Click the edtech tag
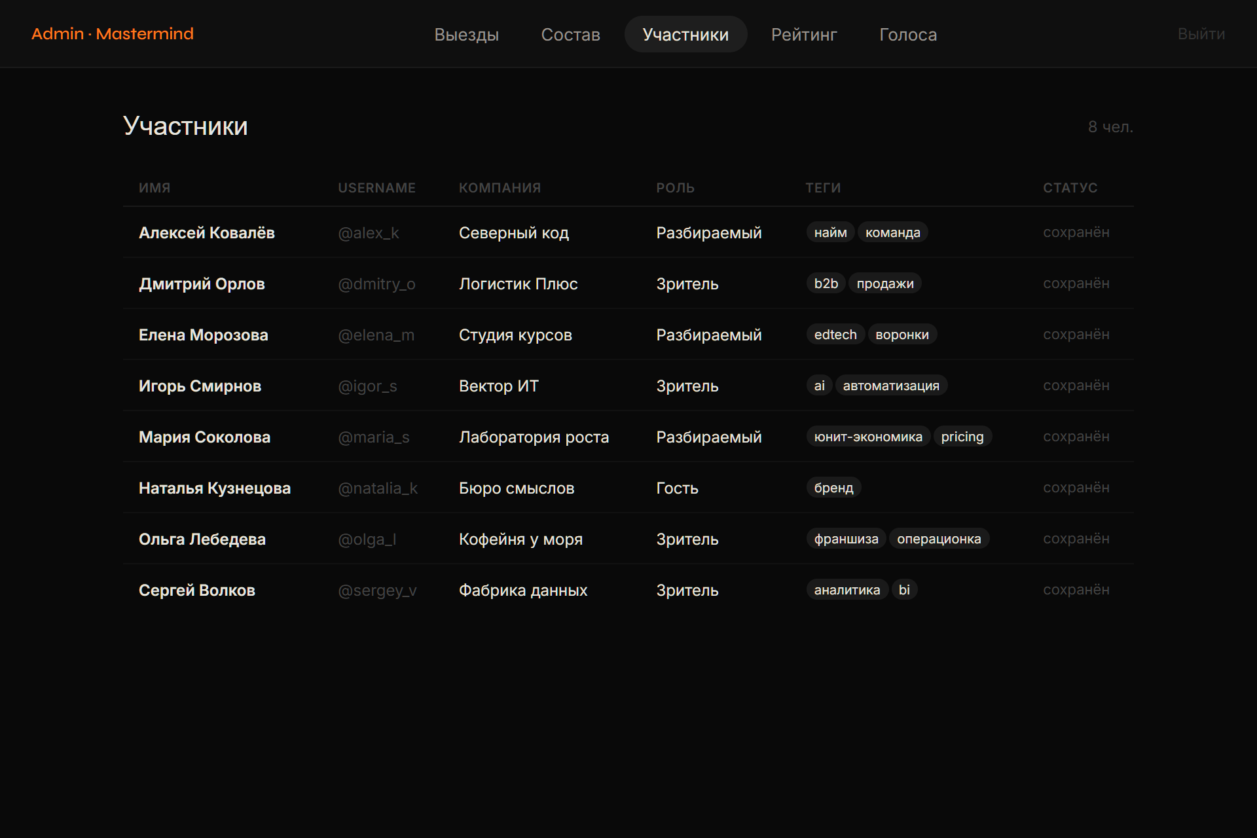The image size is (1257, 838). [x=835, y=335]
